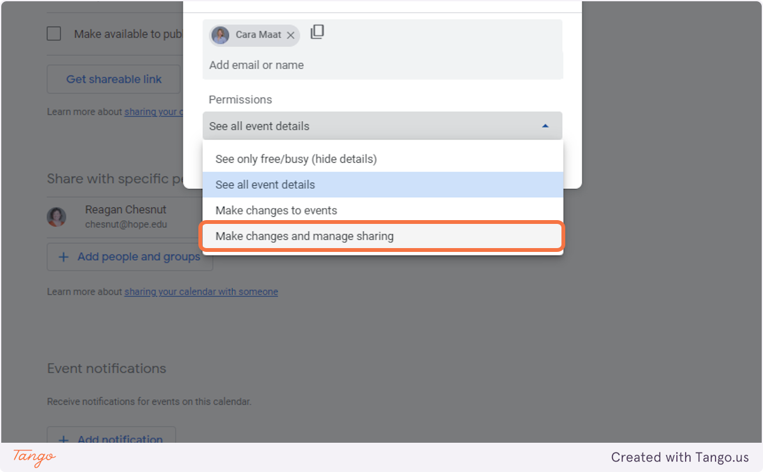Collapse the Permissions dropdown arrow

[545, 126]
